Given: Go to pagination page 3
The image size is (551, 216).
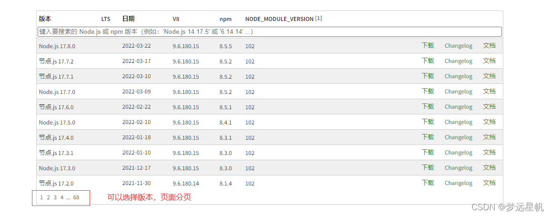Looking at the screenshot, I should click(x=55, y=197).
